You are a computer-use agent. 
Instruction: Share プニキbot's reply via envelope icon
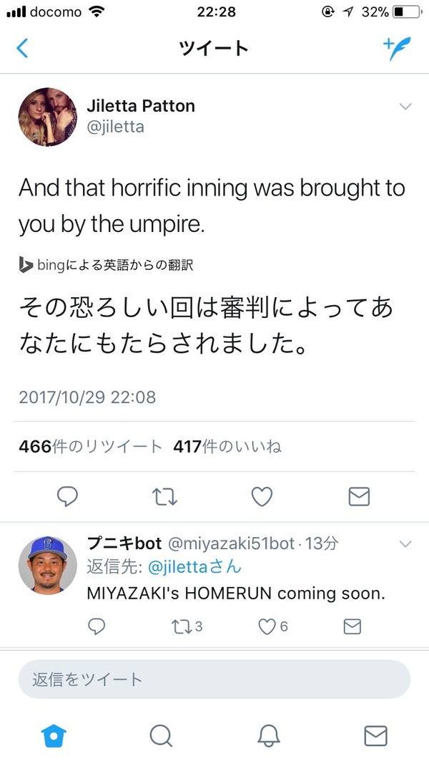[x=351, y=626]
